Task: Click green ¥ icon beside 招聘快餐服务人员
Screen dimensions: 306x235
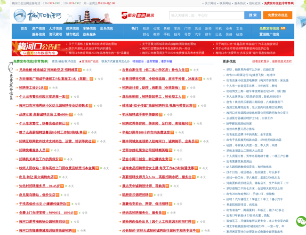Action: tap(52, 150)
